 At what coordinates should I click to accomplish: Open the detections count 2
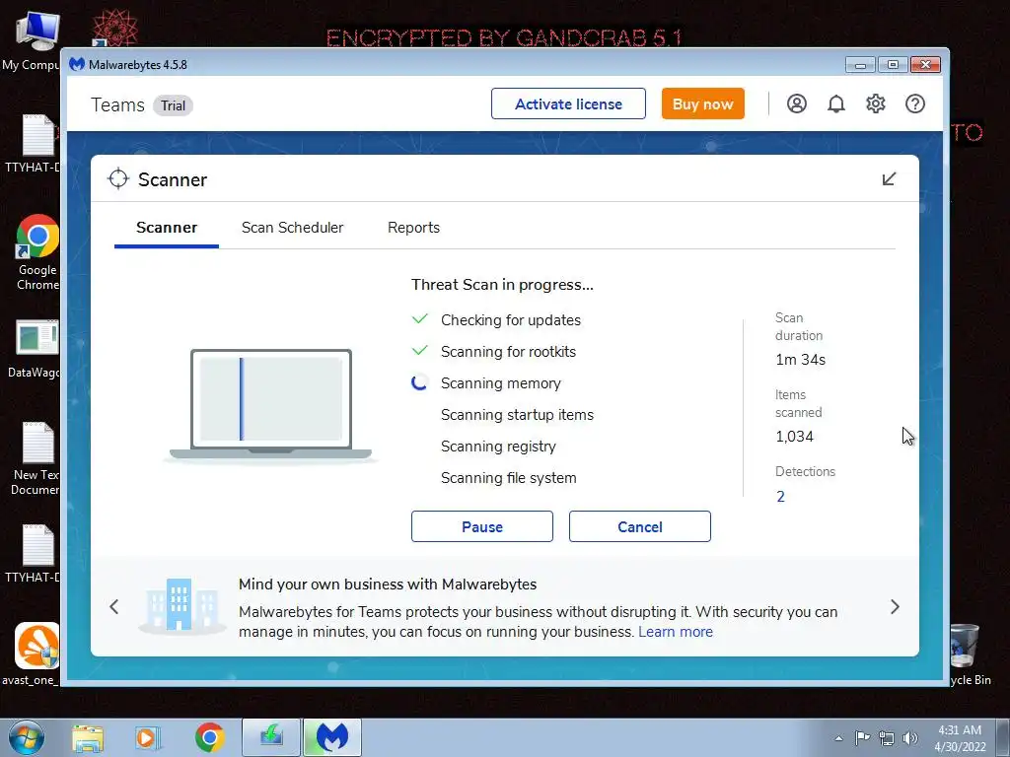click(x=781, y=497)
